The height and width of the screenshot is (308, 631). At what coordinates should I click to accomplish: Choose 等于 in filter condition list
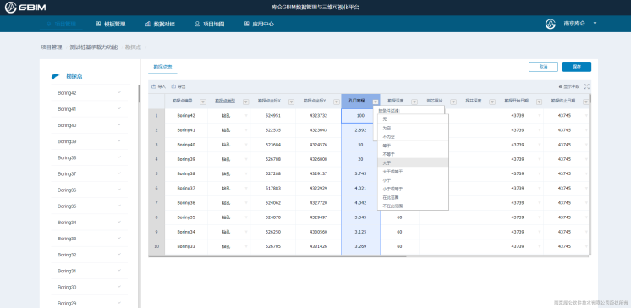pos(413,146)
